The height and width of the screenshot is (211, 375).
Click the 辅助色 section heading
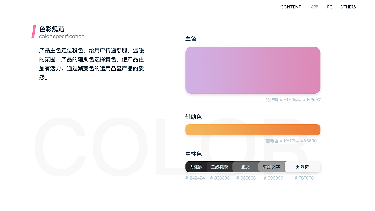(193, 117)
